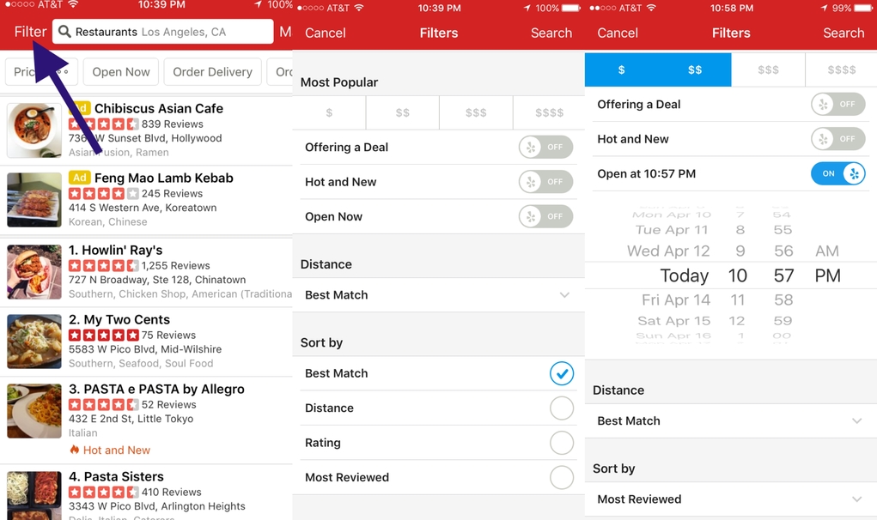
Task: Click the search magnifier icon
Action: tap(65, 32)
